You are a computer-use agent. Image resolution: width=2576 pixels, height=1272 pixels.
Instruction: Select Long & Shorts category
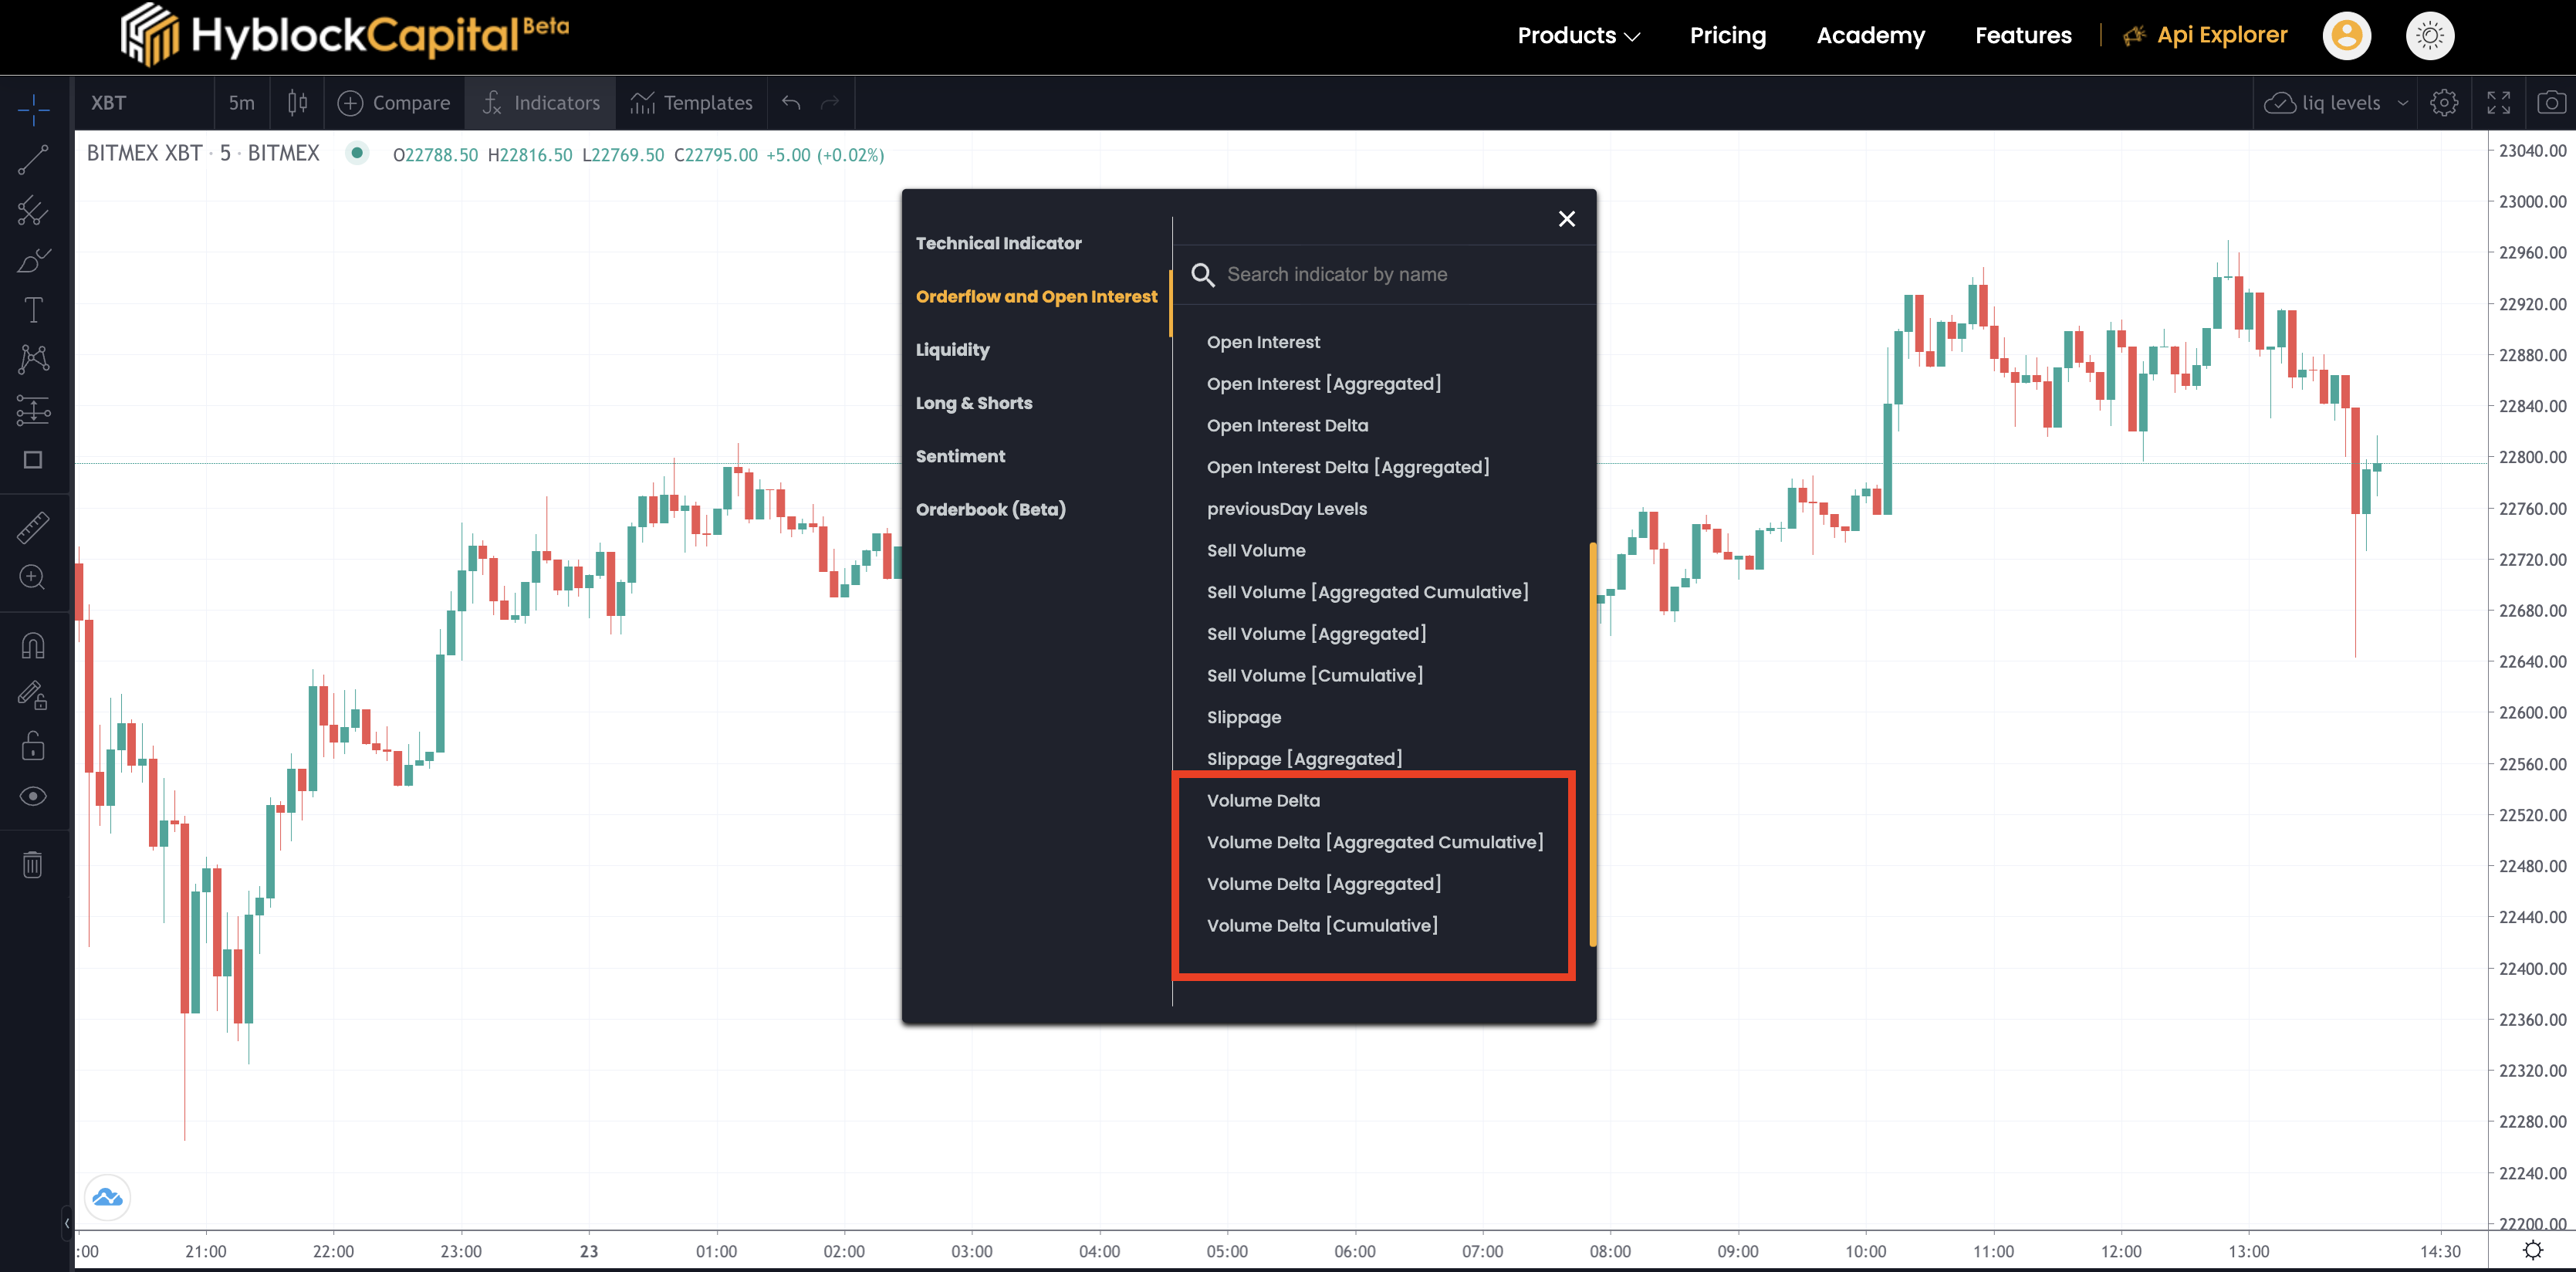[x=973, y=403]
